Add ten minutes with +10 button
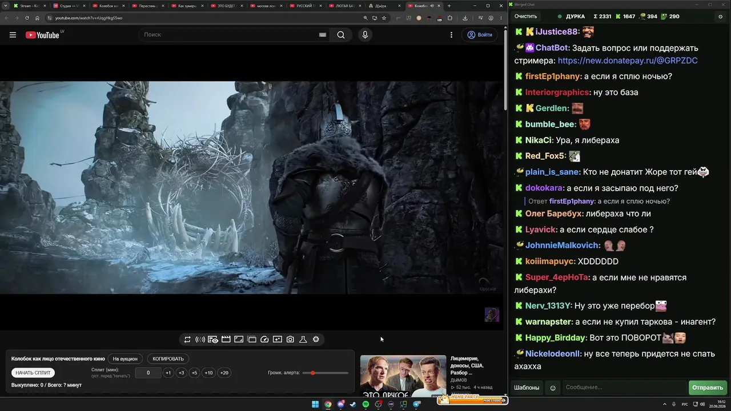This screenshot has width=731, height=411. pyautogui.click(x=208, y=373)
